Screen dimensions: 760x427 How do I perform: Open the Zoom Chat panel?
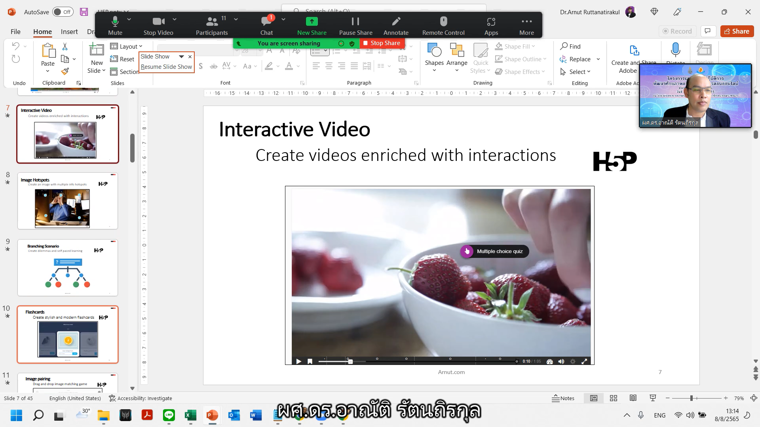pos(266,25)
